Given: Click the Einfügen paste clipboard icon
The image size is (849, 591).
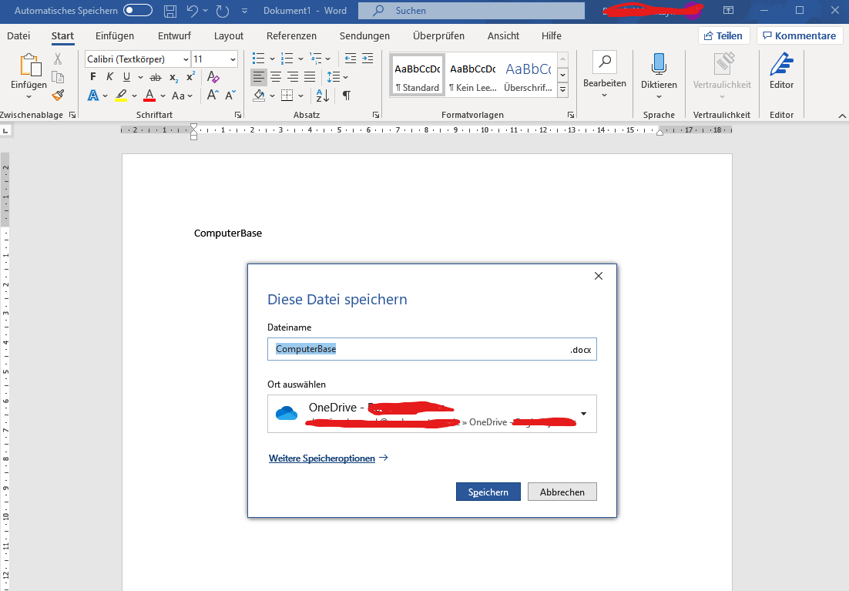Looking at the screenshot, I should point(30,65).
